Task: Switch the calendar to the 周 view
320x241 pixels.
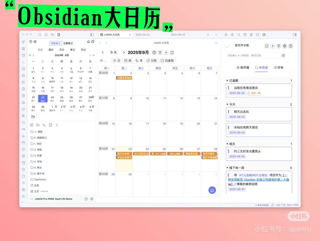Action: click(x=128, y=61)
